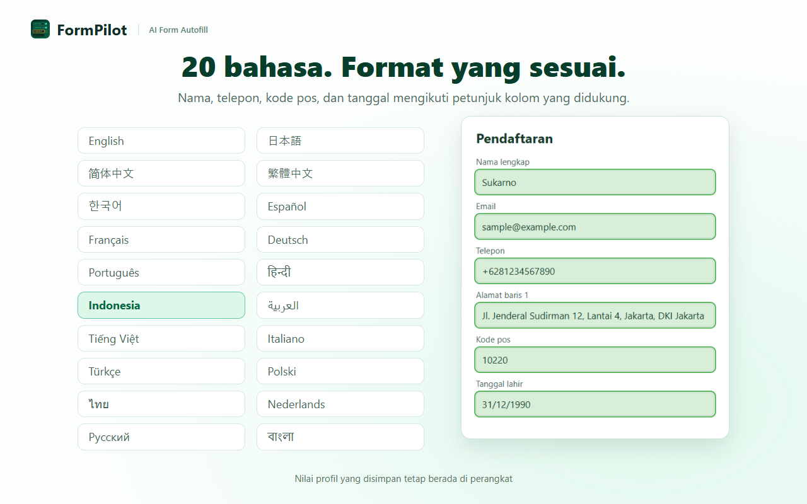
Task: Click the selected Indonesia language button
Action: (161, 305)
